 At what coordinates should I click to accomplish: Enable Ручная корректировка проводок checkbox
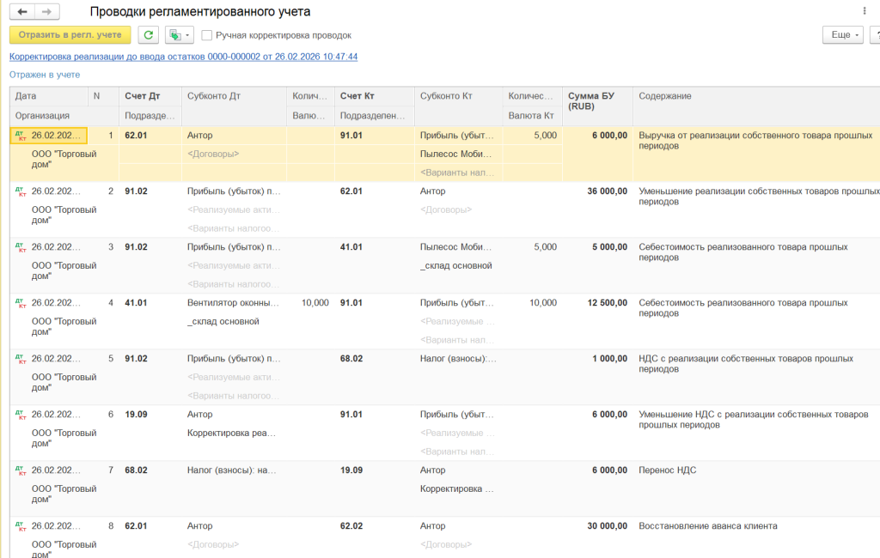tap(207, 35)
